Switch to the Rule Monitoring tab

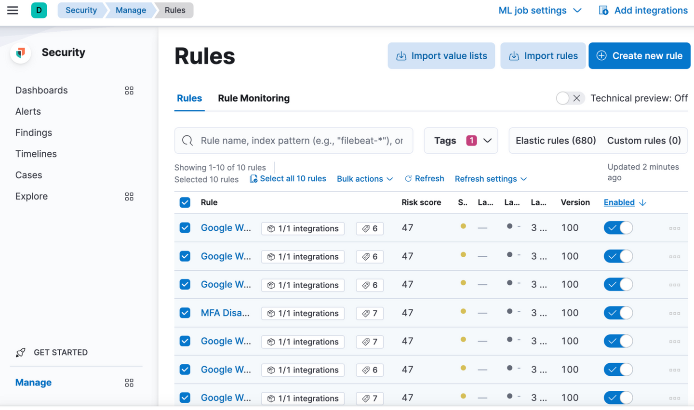(254, 98)
